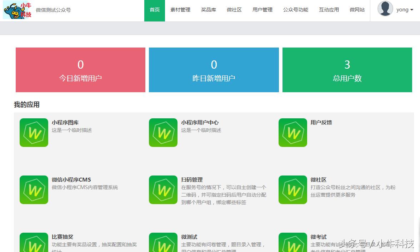Open the 公众号功能 navigation menu
Viewport: 420px width, 252px height.
pyautogui.click(x=295, y=10)
